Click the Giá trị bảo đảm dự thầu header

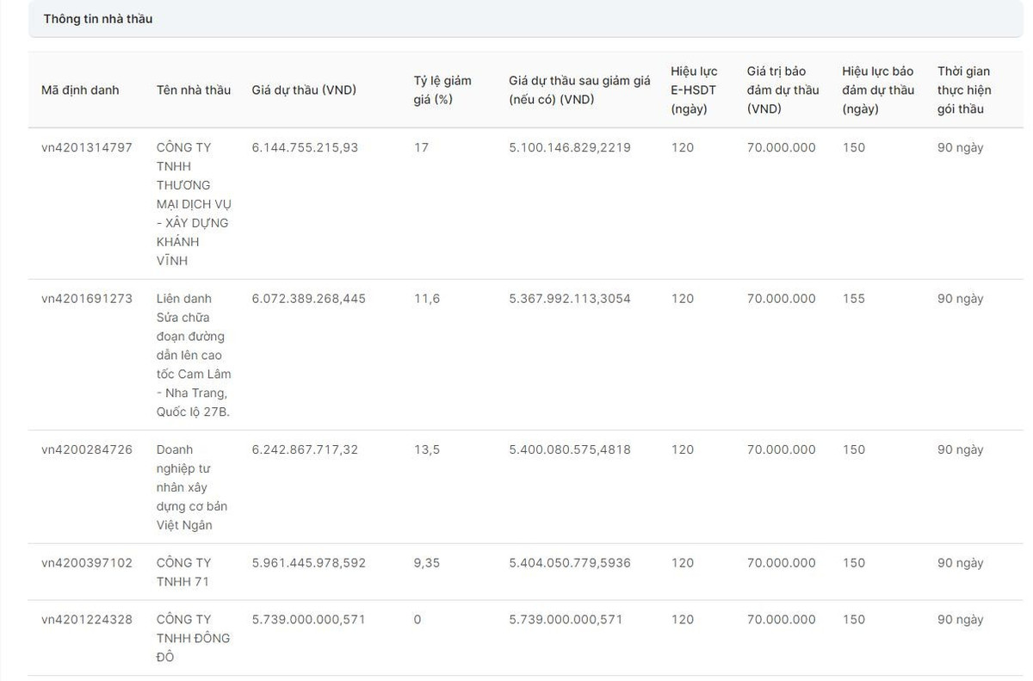(782, 90)
